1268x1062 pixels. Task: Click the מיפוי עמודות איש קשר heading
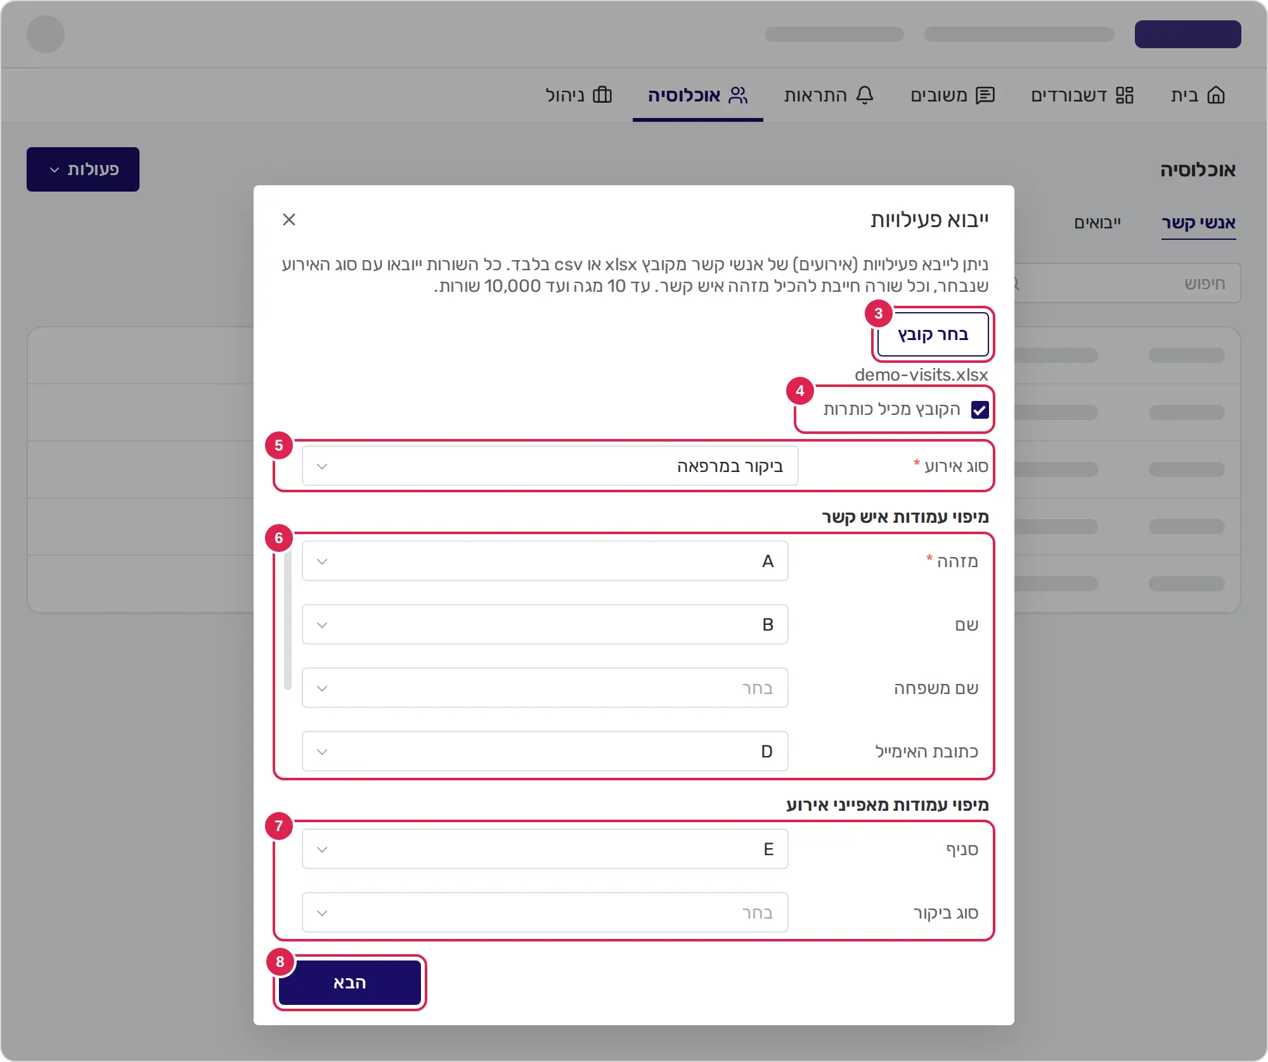(905, 517)
